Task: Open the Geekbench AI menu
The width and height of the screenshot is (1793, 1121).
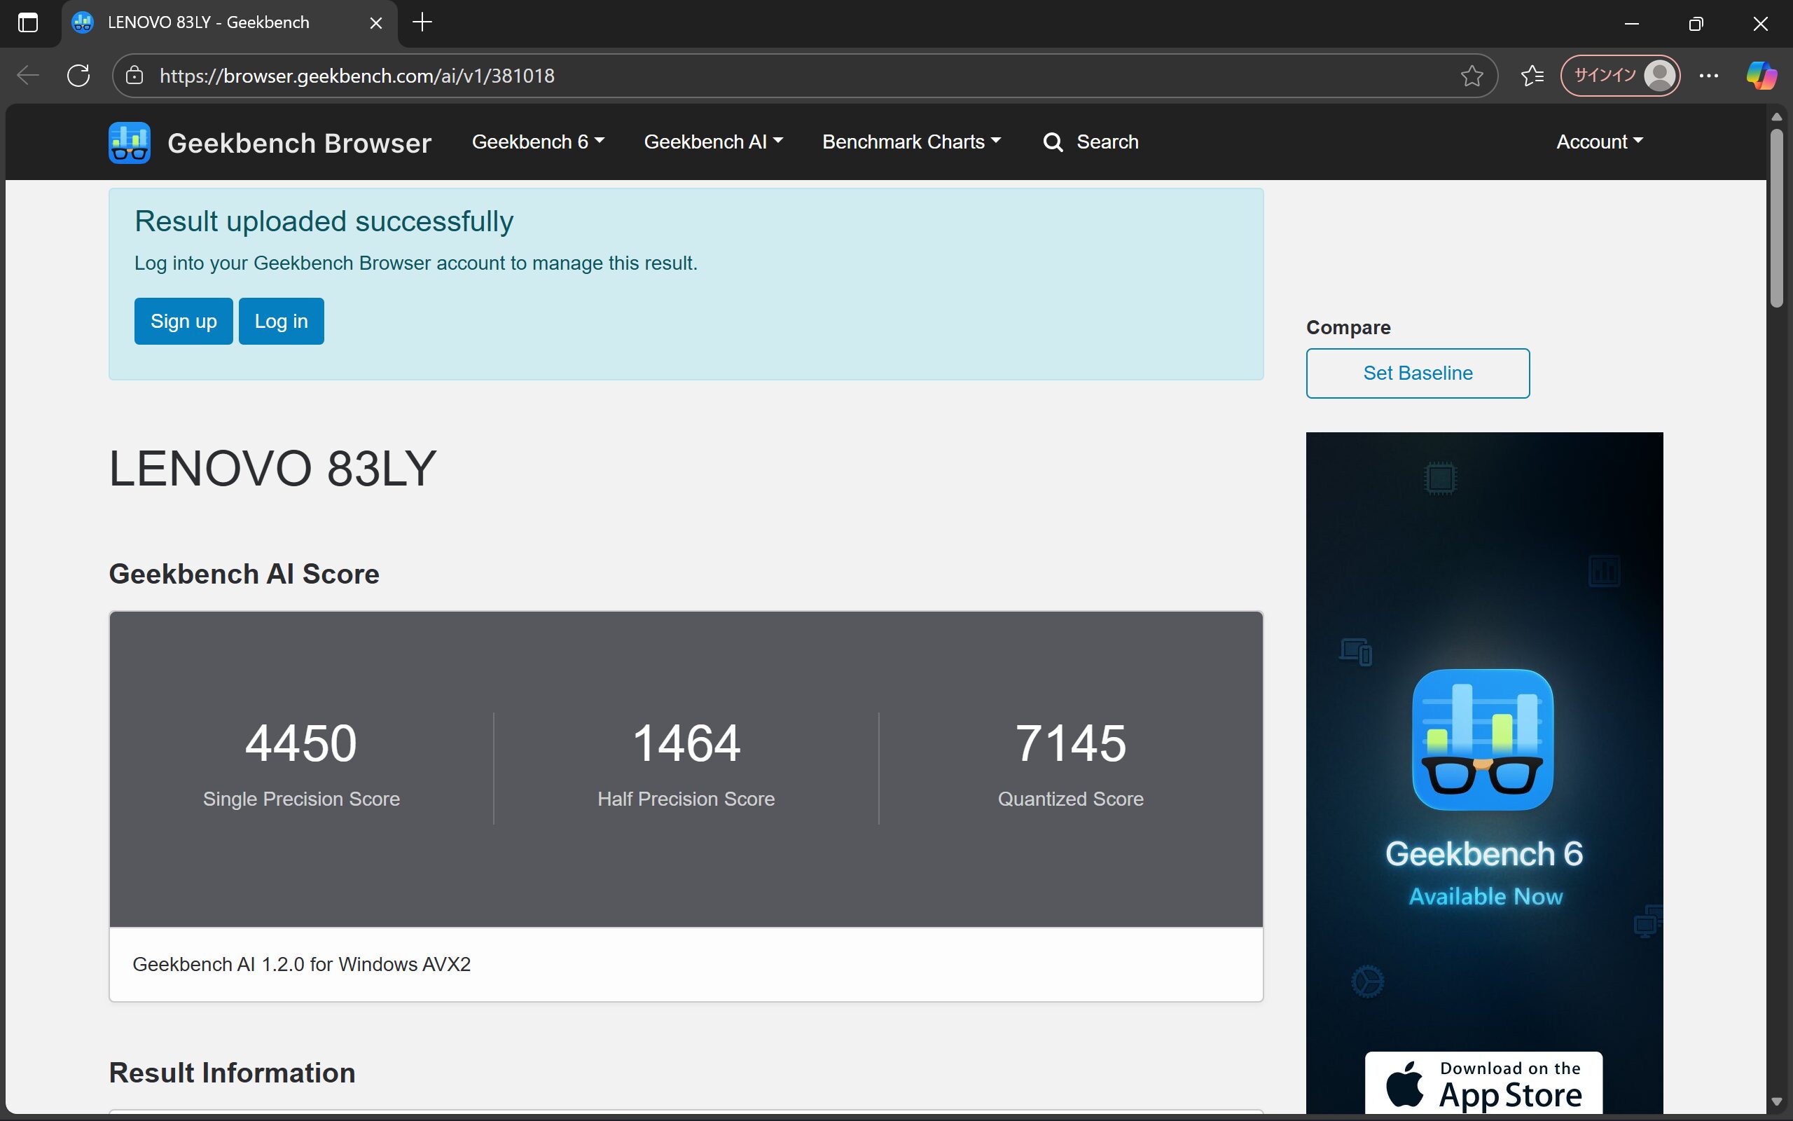Action: coord(712,142)
